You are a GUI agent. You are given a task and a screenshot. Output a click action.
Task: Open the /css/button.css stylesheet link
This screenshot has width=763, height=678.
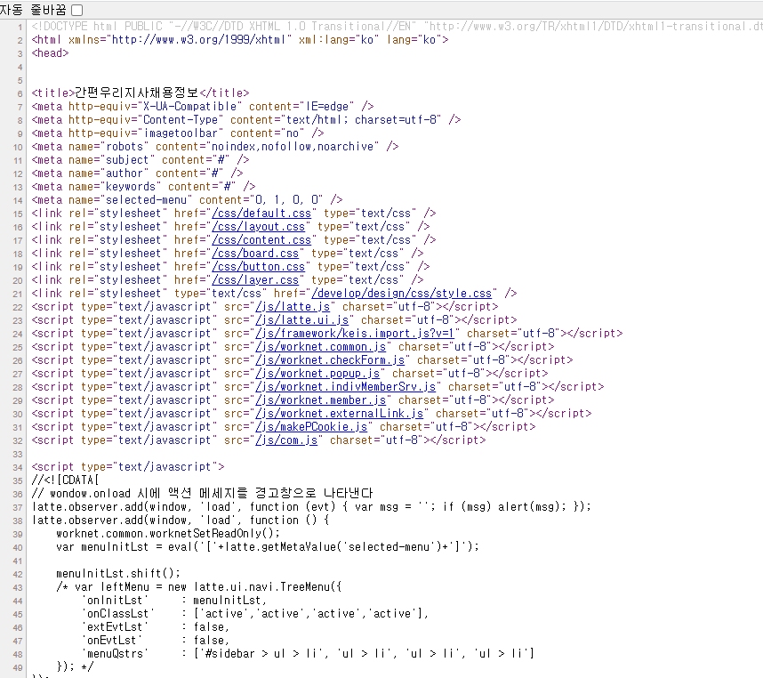[x=259, y=267]
